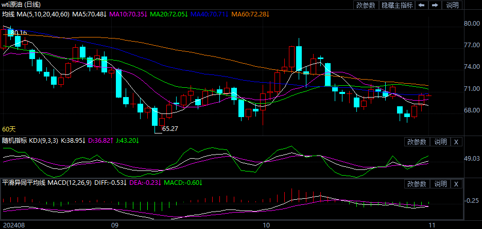Hide the main indicator with 隐藏主指标
Screen dimensions: 482x229
397,5
